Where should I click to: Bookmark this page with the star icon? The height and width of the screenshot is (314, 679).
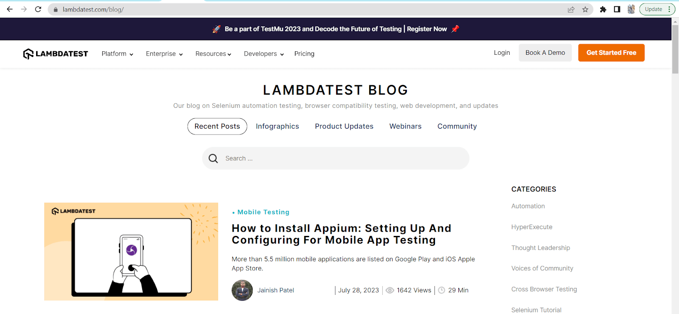click(585, 9)
